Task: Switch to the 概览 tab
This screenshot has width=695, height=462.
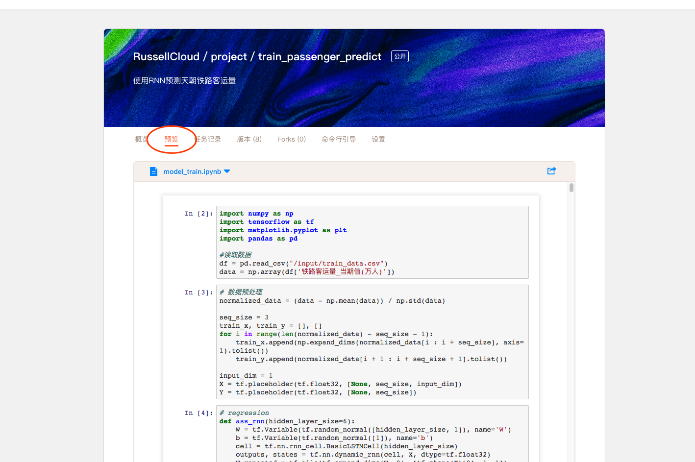Action: [140, 140]
